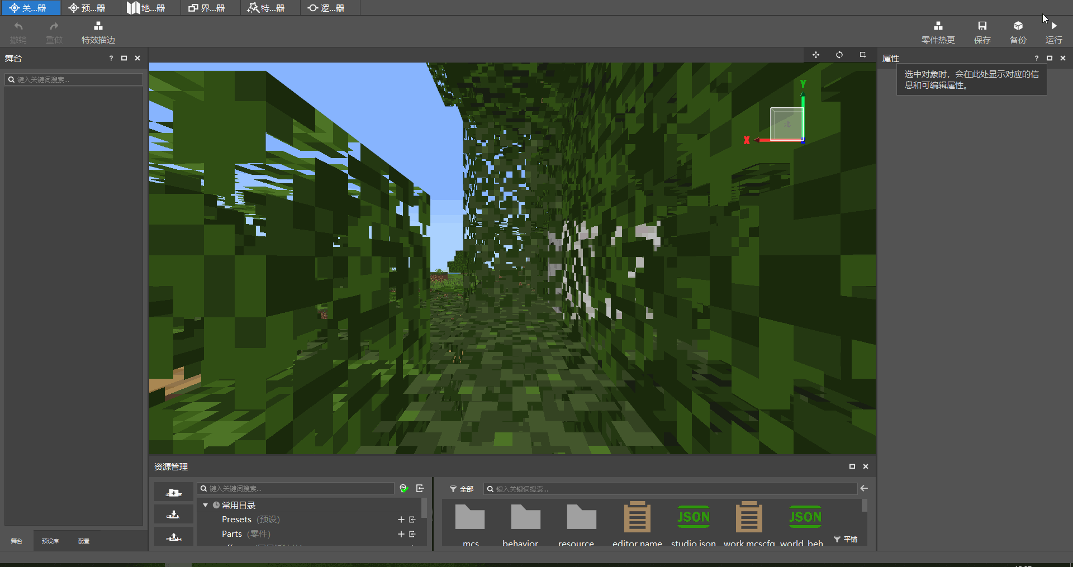
Task: Run the project with 运行
Action: [x=1053, y=32]
